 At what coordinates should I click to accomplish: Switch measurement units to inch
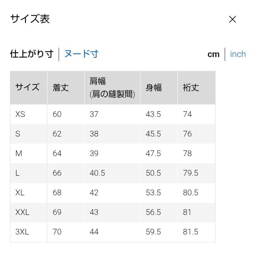[x=238, y=54]
